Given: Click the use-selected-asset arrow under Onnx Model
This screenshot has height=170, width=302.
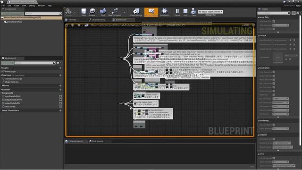Looking at the screenshot, I should pyautogui.click(x=286, y=59).
